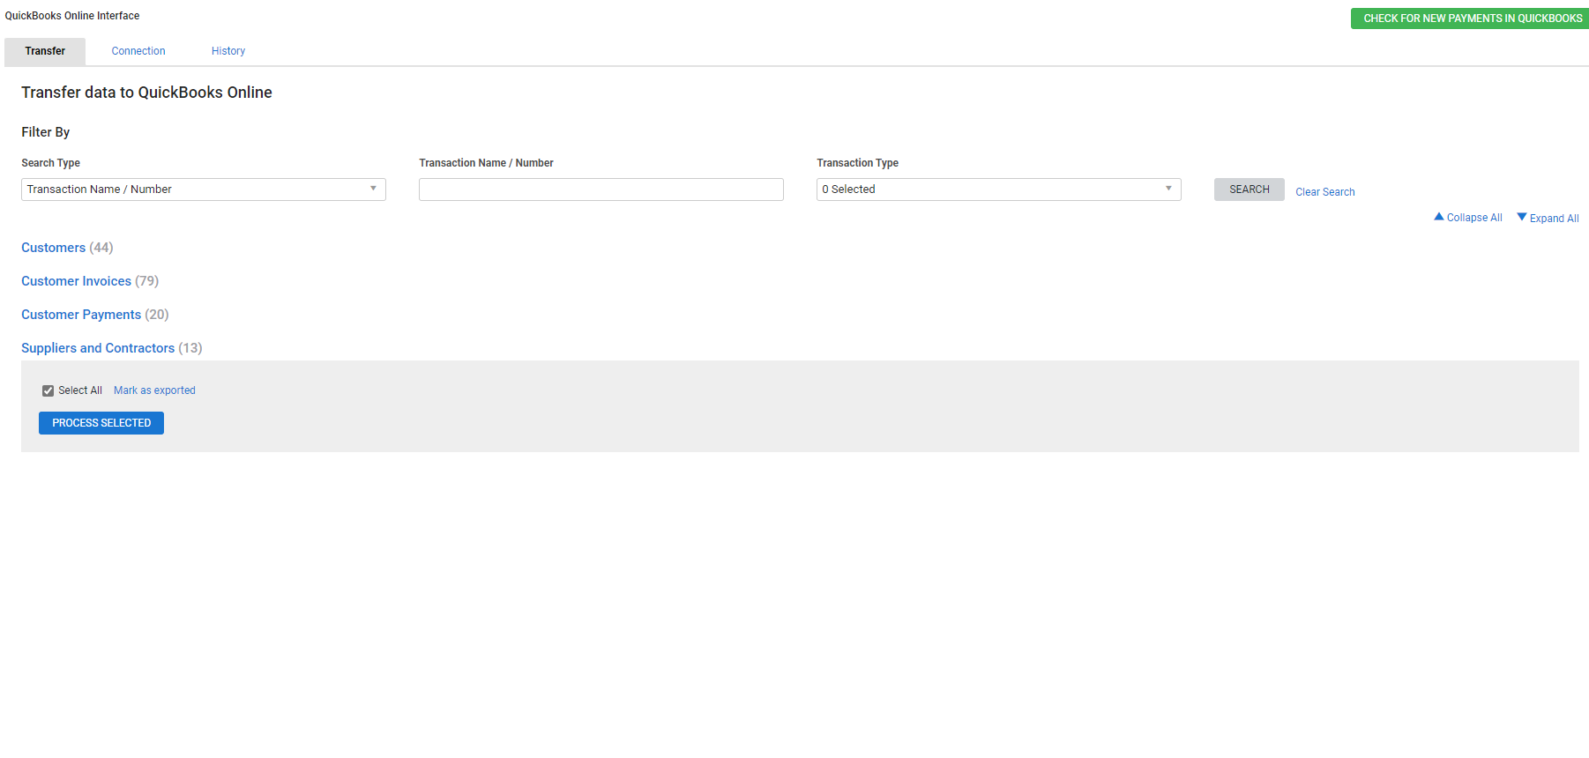
Task: Click the Collapse All link
Action: 1468,218
